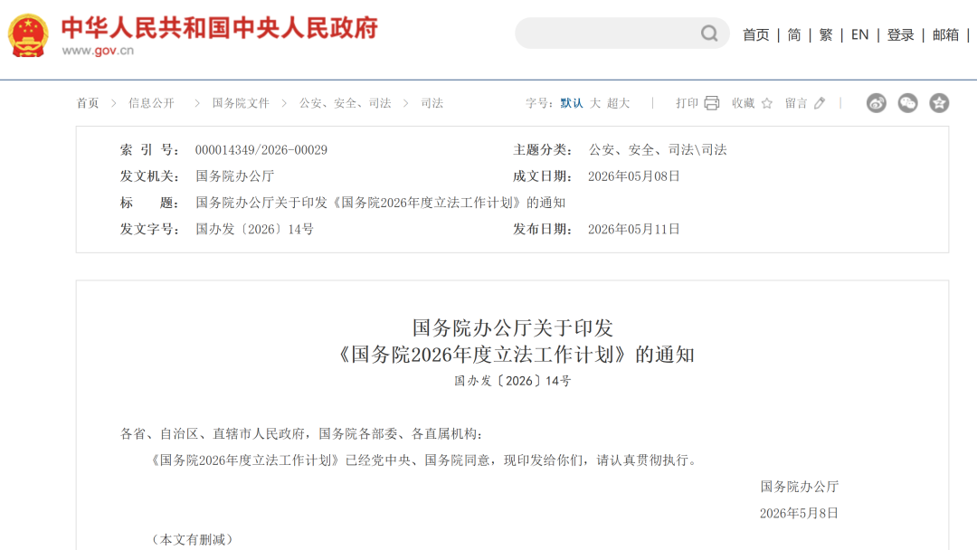Open the 邮箱 mailbox link
977x550 pixels.
pos(945,35)
